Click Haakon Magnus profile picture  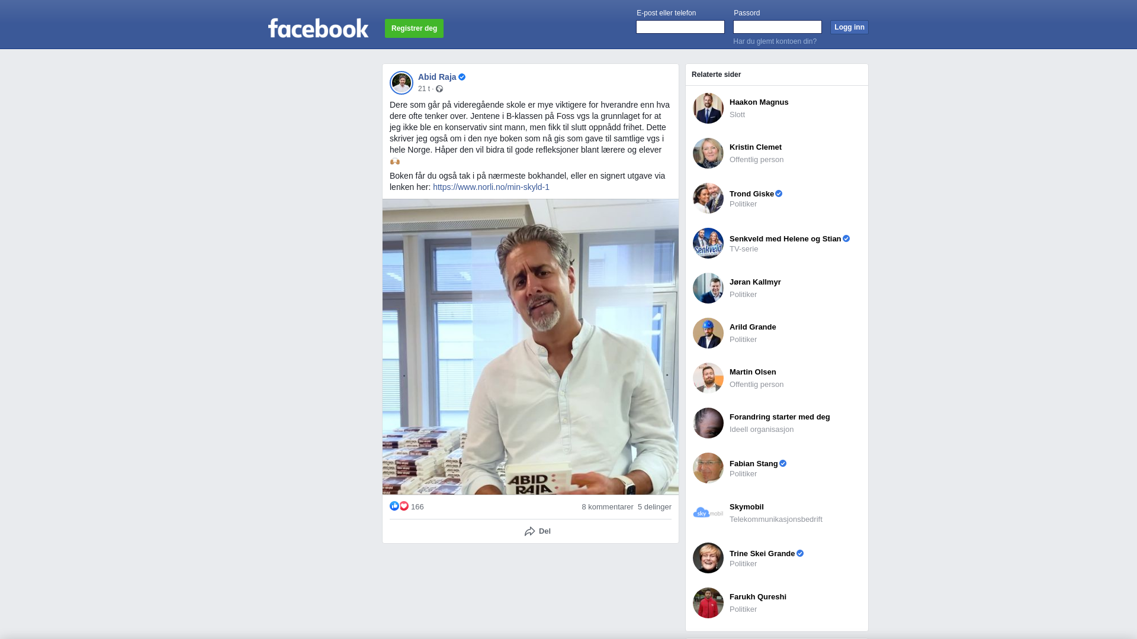pos(708,108)
